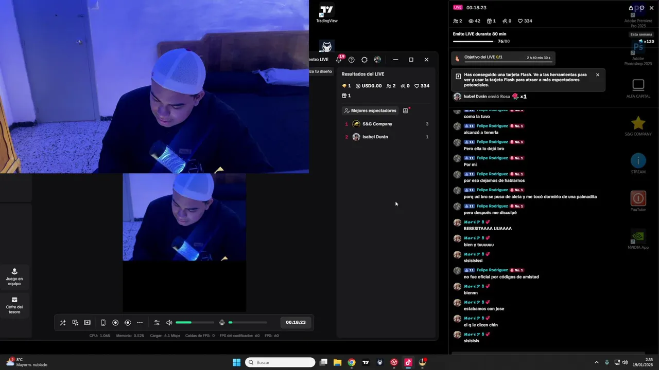Screen dimensions: 659x370
Task: Click the 00:18:23 live timer button
Action: coord(296,322)
